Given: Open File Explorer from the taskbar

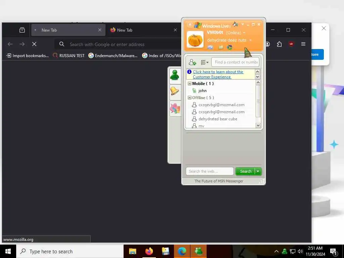Looking at the screenshot, I should (132, 251).
